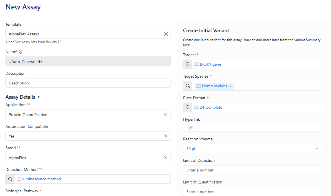Click the Plate Format label
331x196 pixels.
[194, 98]
